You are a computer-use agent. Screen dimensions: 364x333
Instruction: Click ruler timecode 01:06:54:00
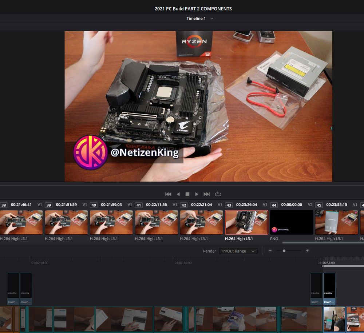coord(326,263)
